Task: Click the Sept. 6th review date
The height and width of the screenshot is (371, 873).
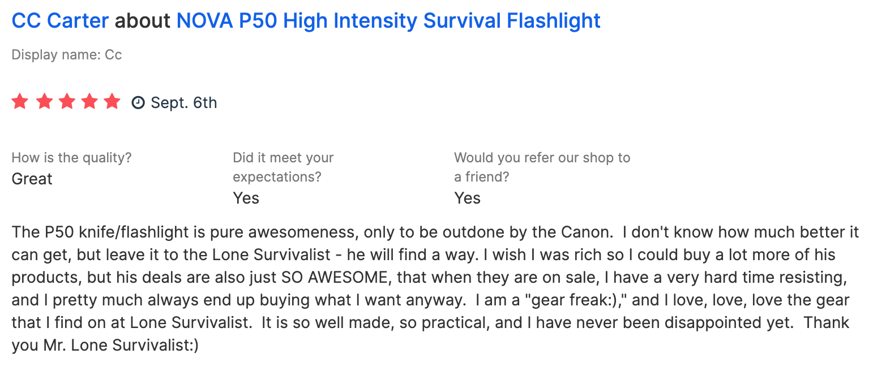Action: [x=183, y=103]
